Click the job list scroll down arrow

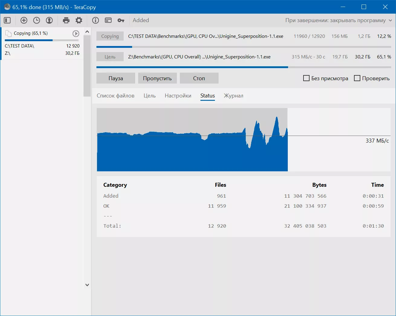(87, 285)
